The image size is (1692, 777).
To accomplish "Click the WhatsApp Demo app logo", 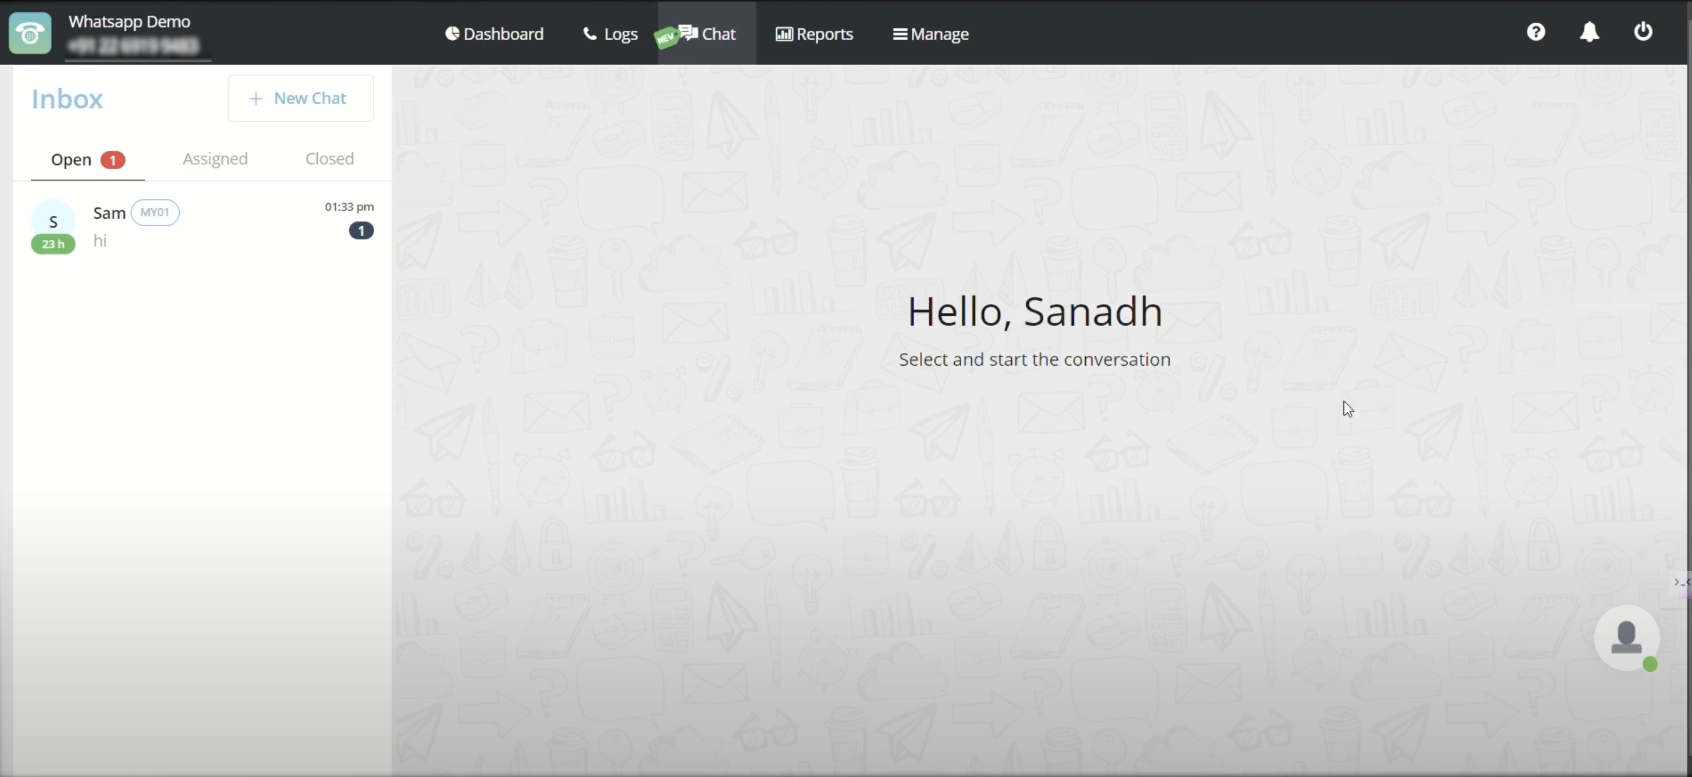I will (30, 33).
